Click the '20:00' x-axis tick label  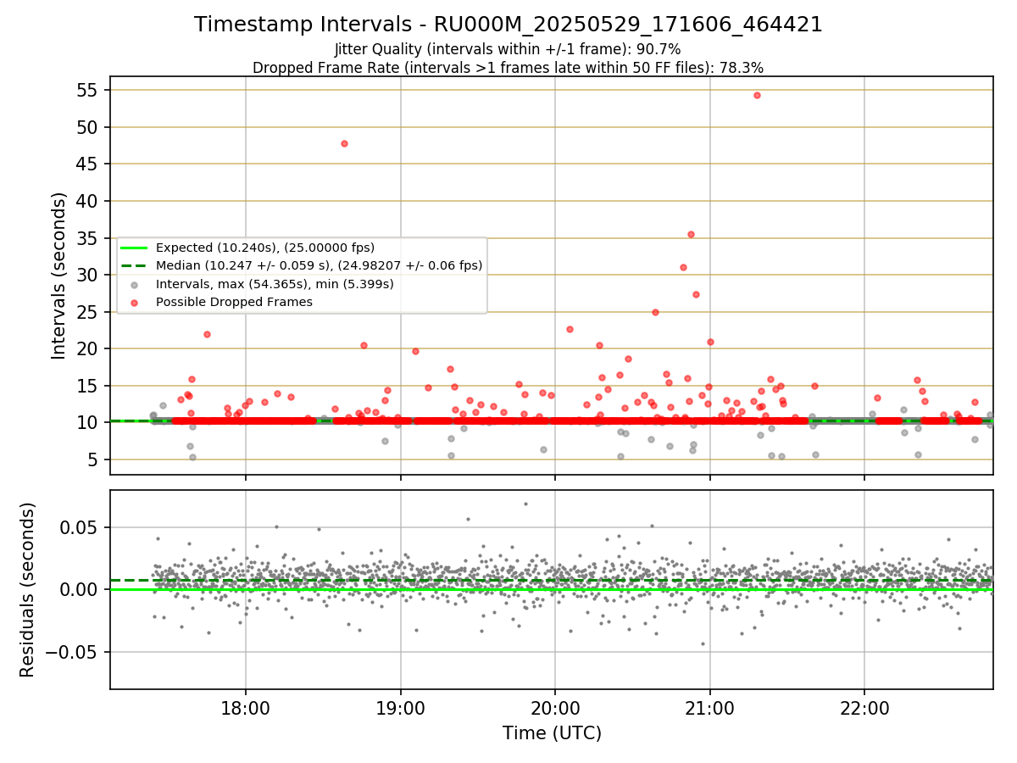point(555,708)
